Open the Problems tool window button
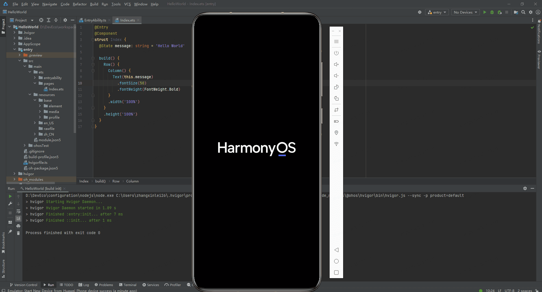The height and width of the screenshot is (292, 542). (x=104, y=285)
